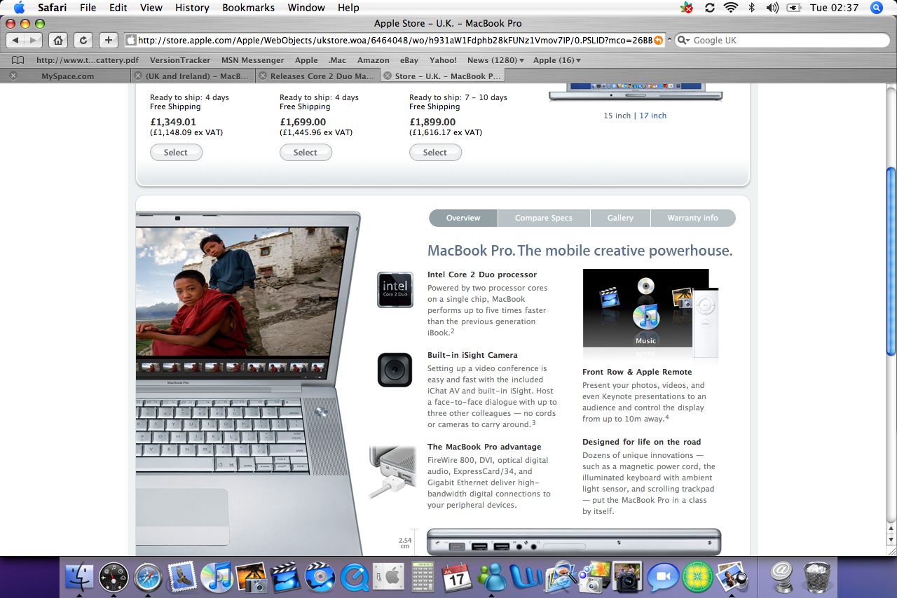The height and width of the screenshot is (598, 897).
Task: Open iTunes from the Dock
Action: [x=217, y=577]
